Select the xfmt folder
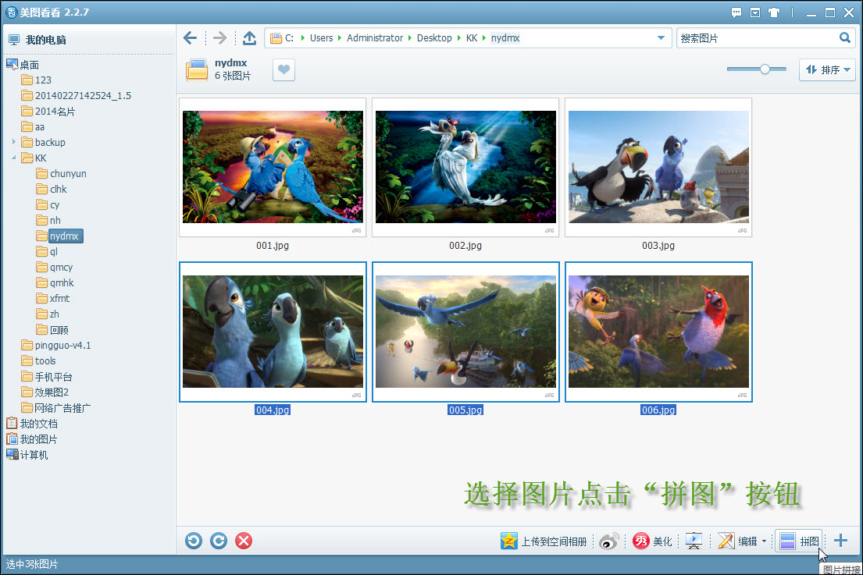 (x=59, y=299)
